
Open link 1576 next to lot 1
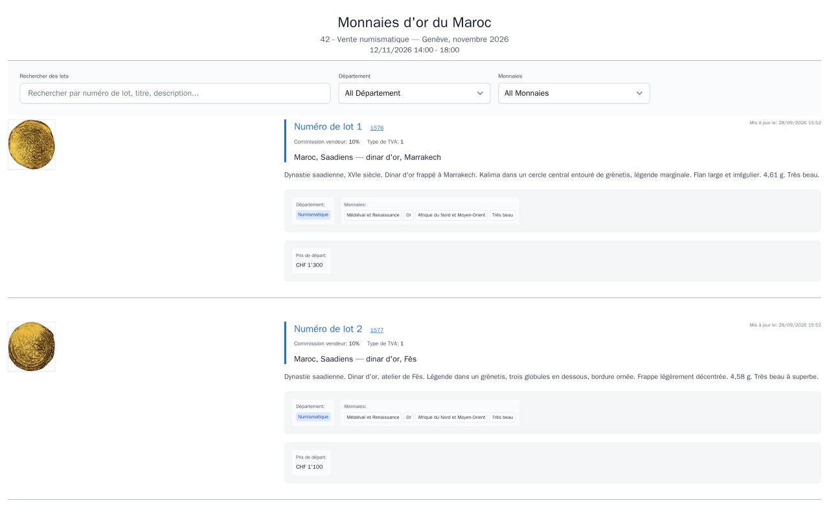(x=377, y=128)
